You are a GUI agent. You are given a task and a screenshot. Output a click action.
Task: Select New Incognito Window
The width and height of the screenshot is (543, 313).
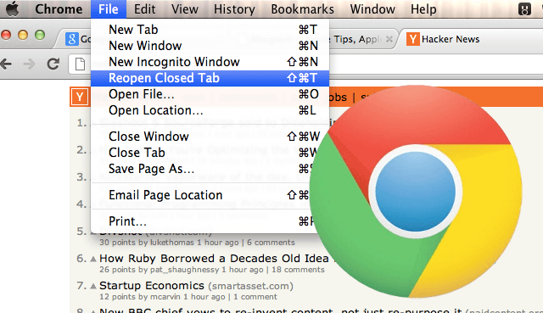tap(210, 62)
